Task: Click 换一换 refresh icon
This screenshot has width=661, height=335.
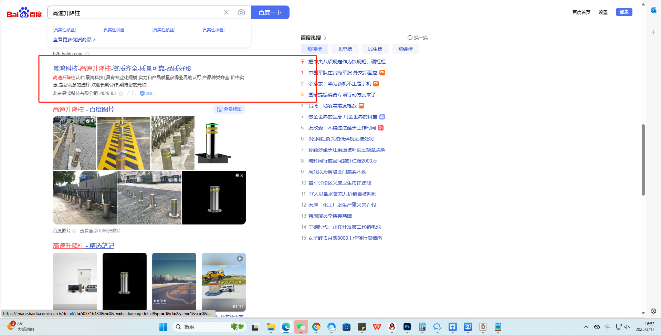Action: (x=410, y=38)
